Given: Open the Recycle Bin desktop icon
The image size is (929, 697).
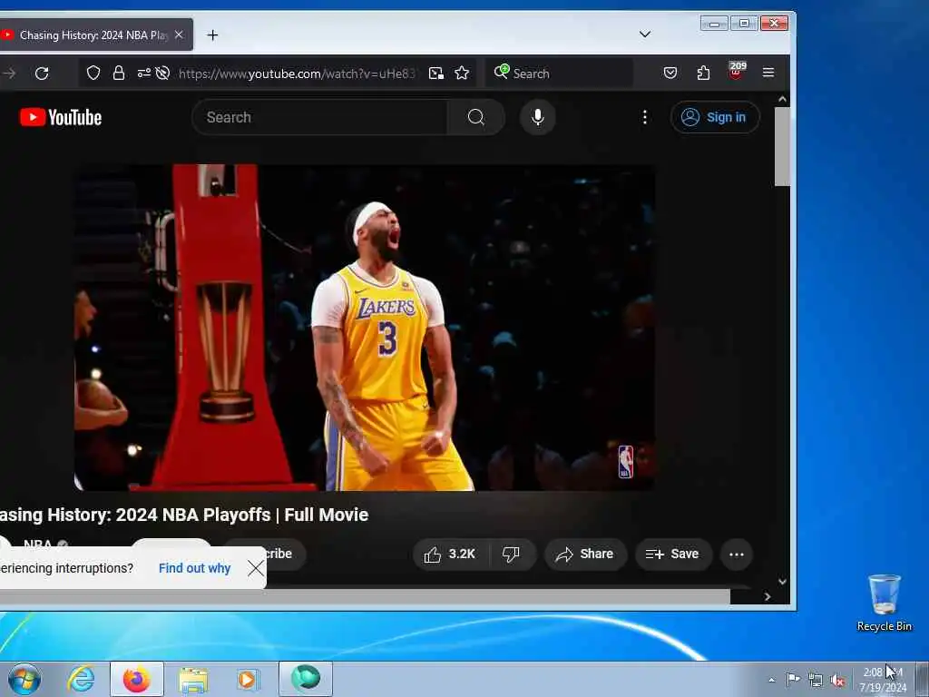Looking at the screenshot, I should tap(884, 603).
